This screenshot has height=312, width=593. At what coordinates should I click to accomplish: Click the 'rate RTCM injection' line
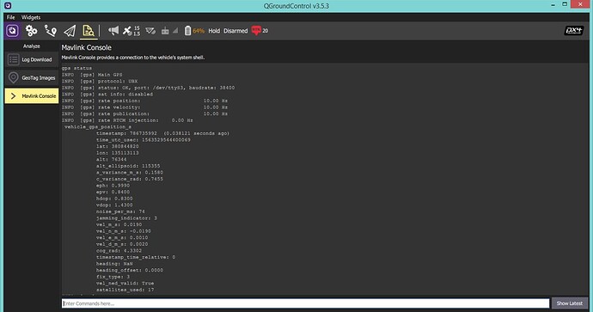pyautogui.click(x=127, y=120)
